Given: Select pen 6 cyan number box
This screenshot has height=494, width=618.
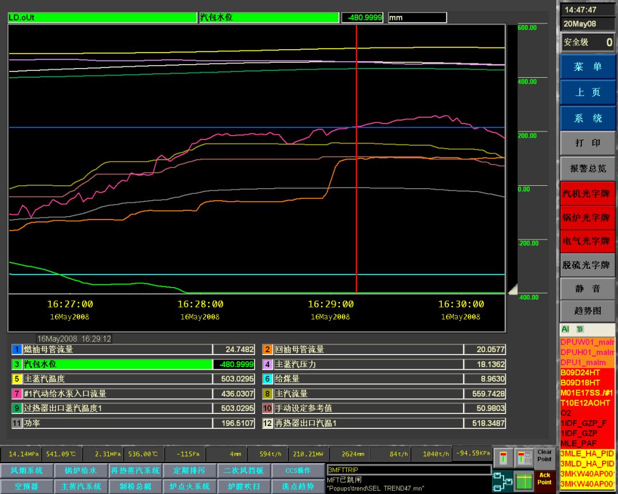Looking at the screenshot, I should (267, 379).
